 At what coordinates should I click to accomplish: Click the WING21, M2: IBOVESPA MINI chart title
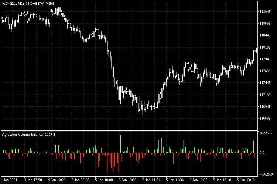[28, 4]
